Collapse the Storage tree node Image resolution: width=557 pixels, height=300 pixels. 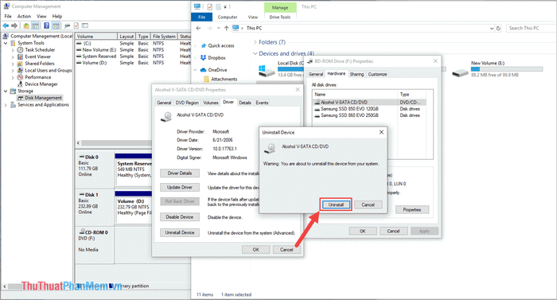[6, 91]
